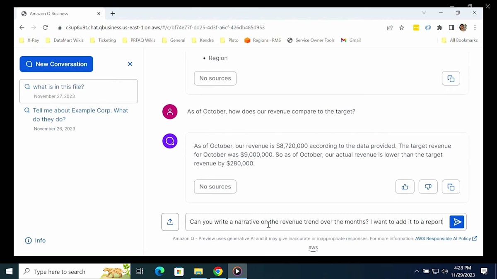Open Chrome profile avatar
Viewport: 497px width, 279px height.
click(x=463, y=28)
